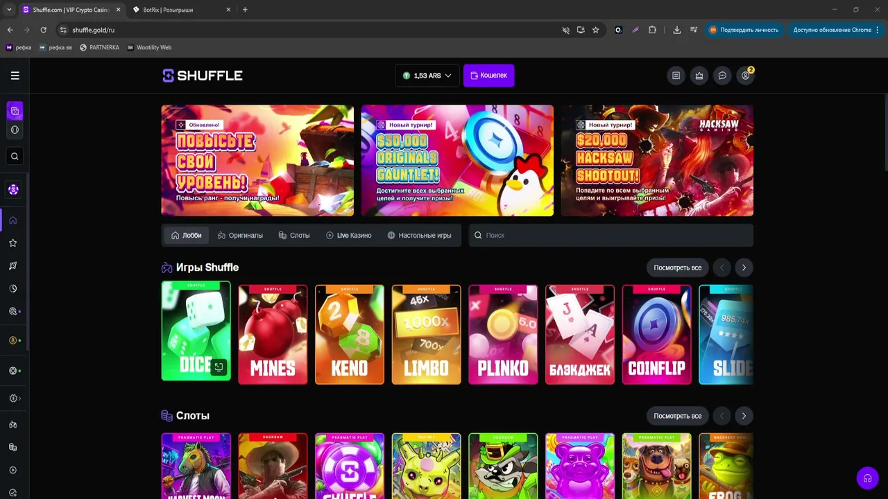The image size is (888, 499).
Task: Open the рефка bookmark
Action: 19,47
